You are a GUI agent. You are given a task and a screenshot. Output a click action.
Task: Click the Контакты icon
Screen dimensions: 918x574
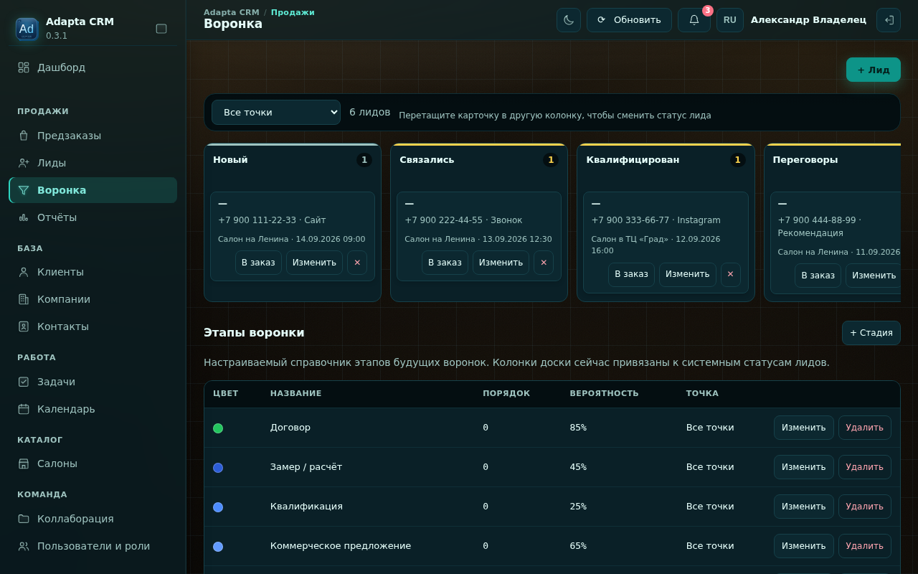point(24,326)
